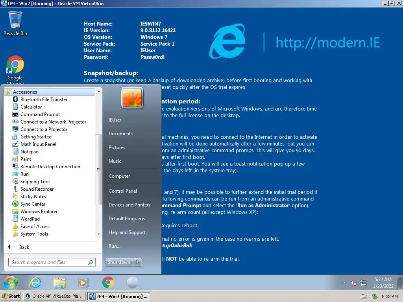Image resolution: width=403 pixels, height=302 pixels.
Task: Click the user account picture in Start menu
Action: 132,98
